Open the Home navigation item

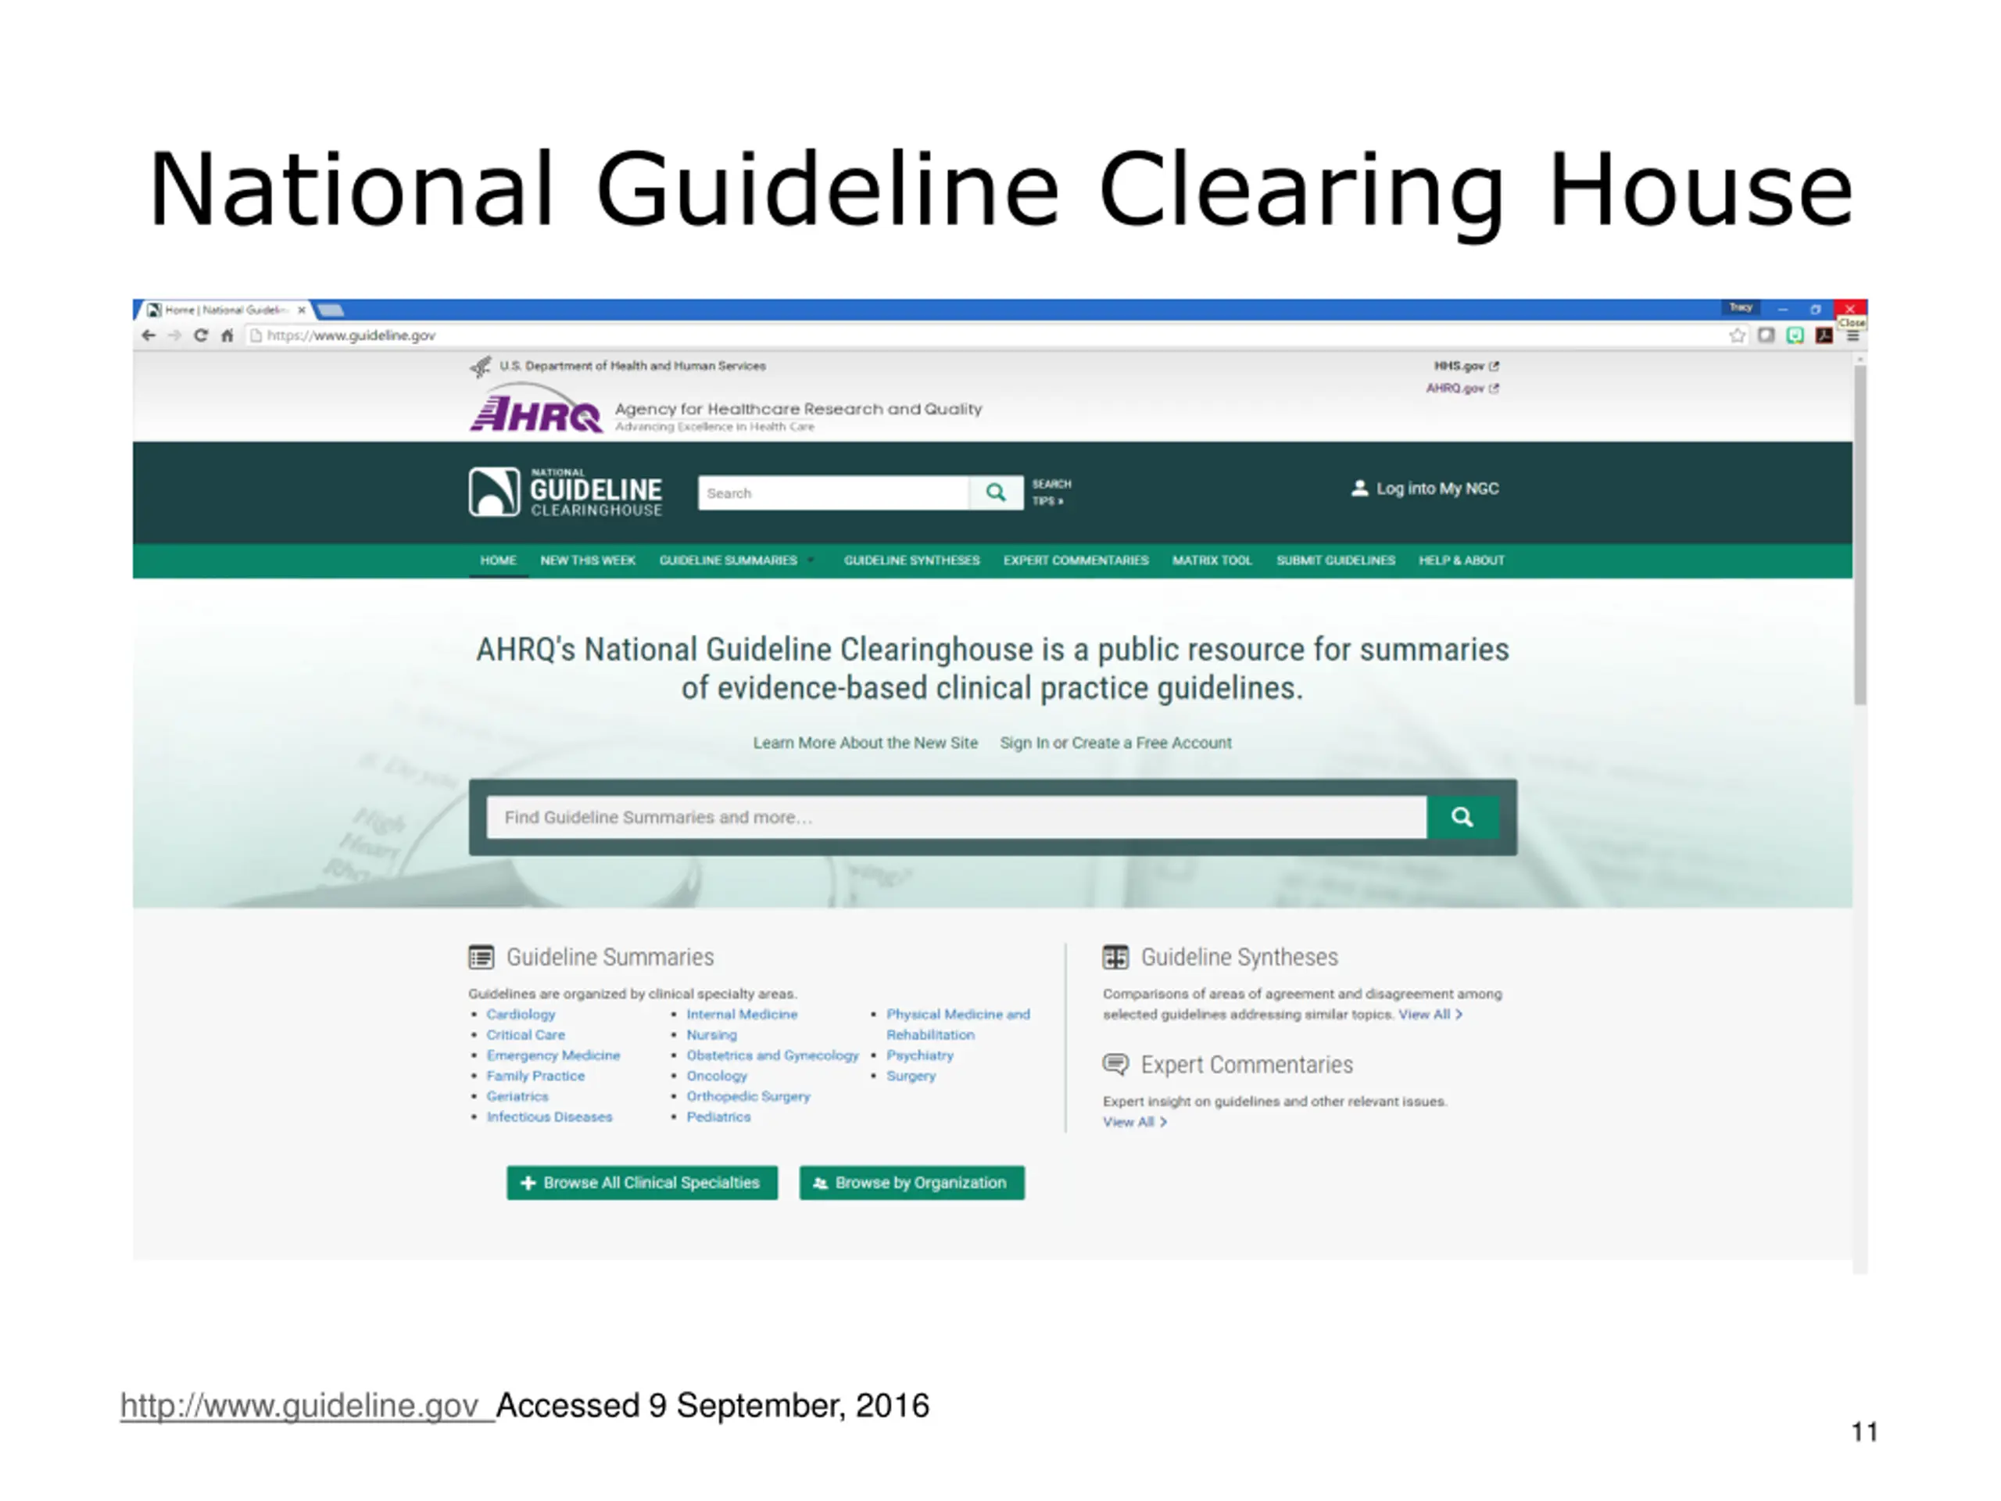[499, 561]
